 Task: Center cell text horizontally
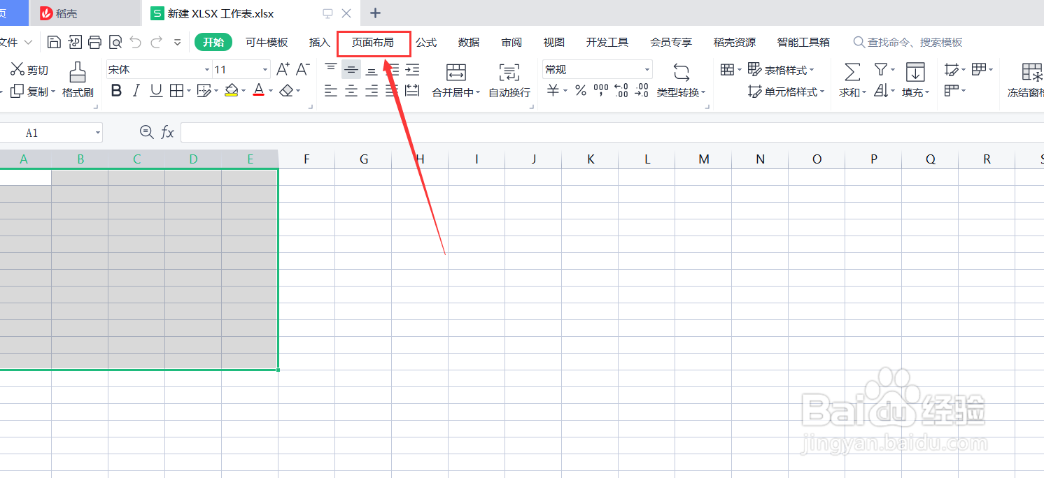[351, 91]
